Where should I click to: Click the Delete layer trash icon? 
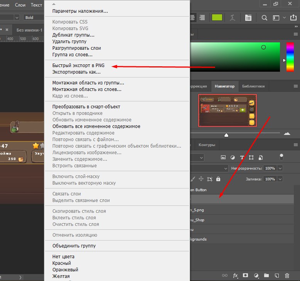tap(287, 276)
